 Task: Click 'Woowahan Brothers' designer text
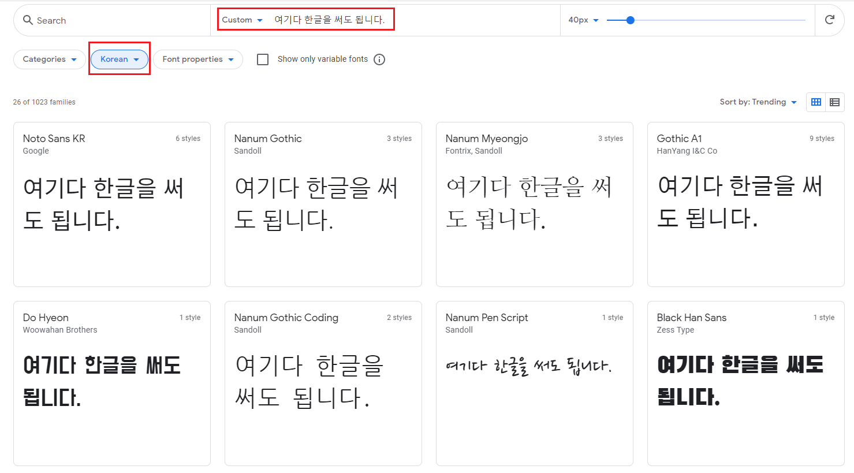click(60, 330)
